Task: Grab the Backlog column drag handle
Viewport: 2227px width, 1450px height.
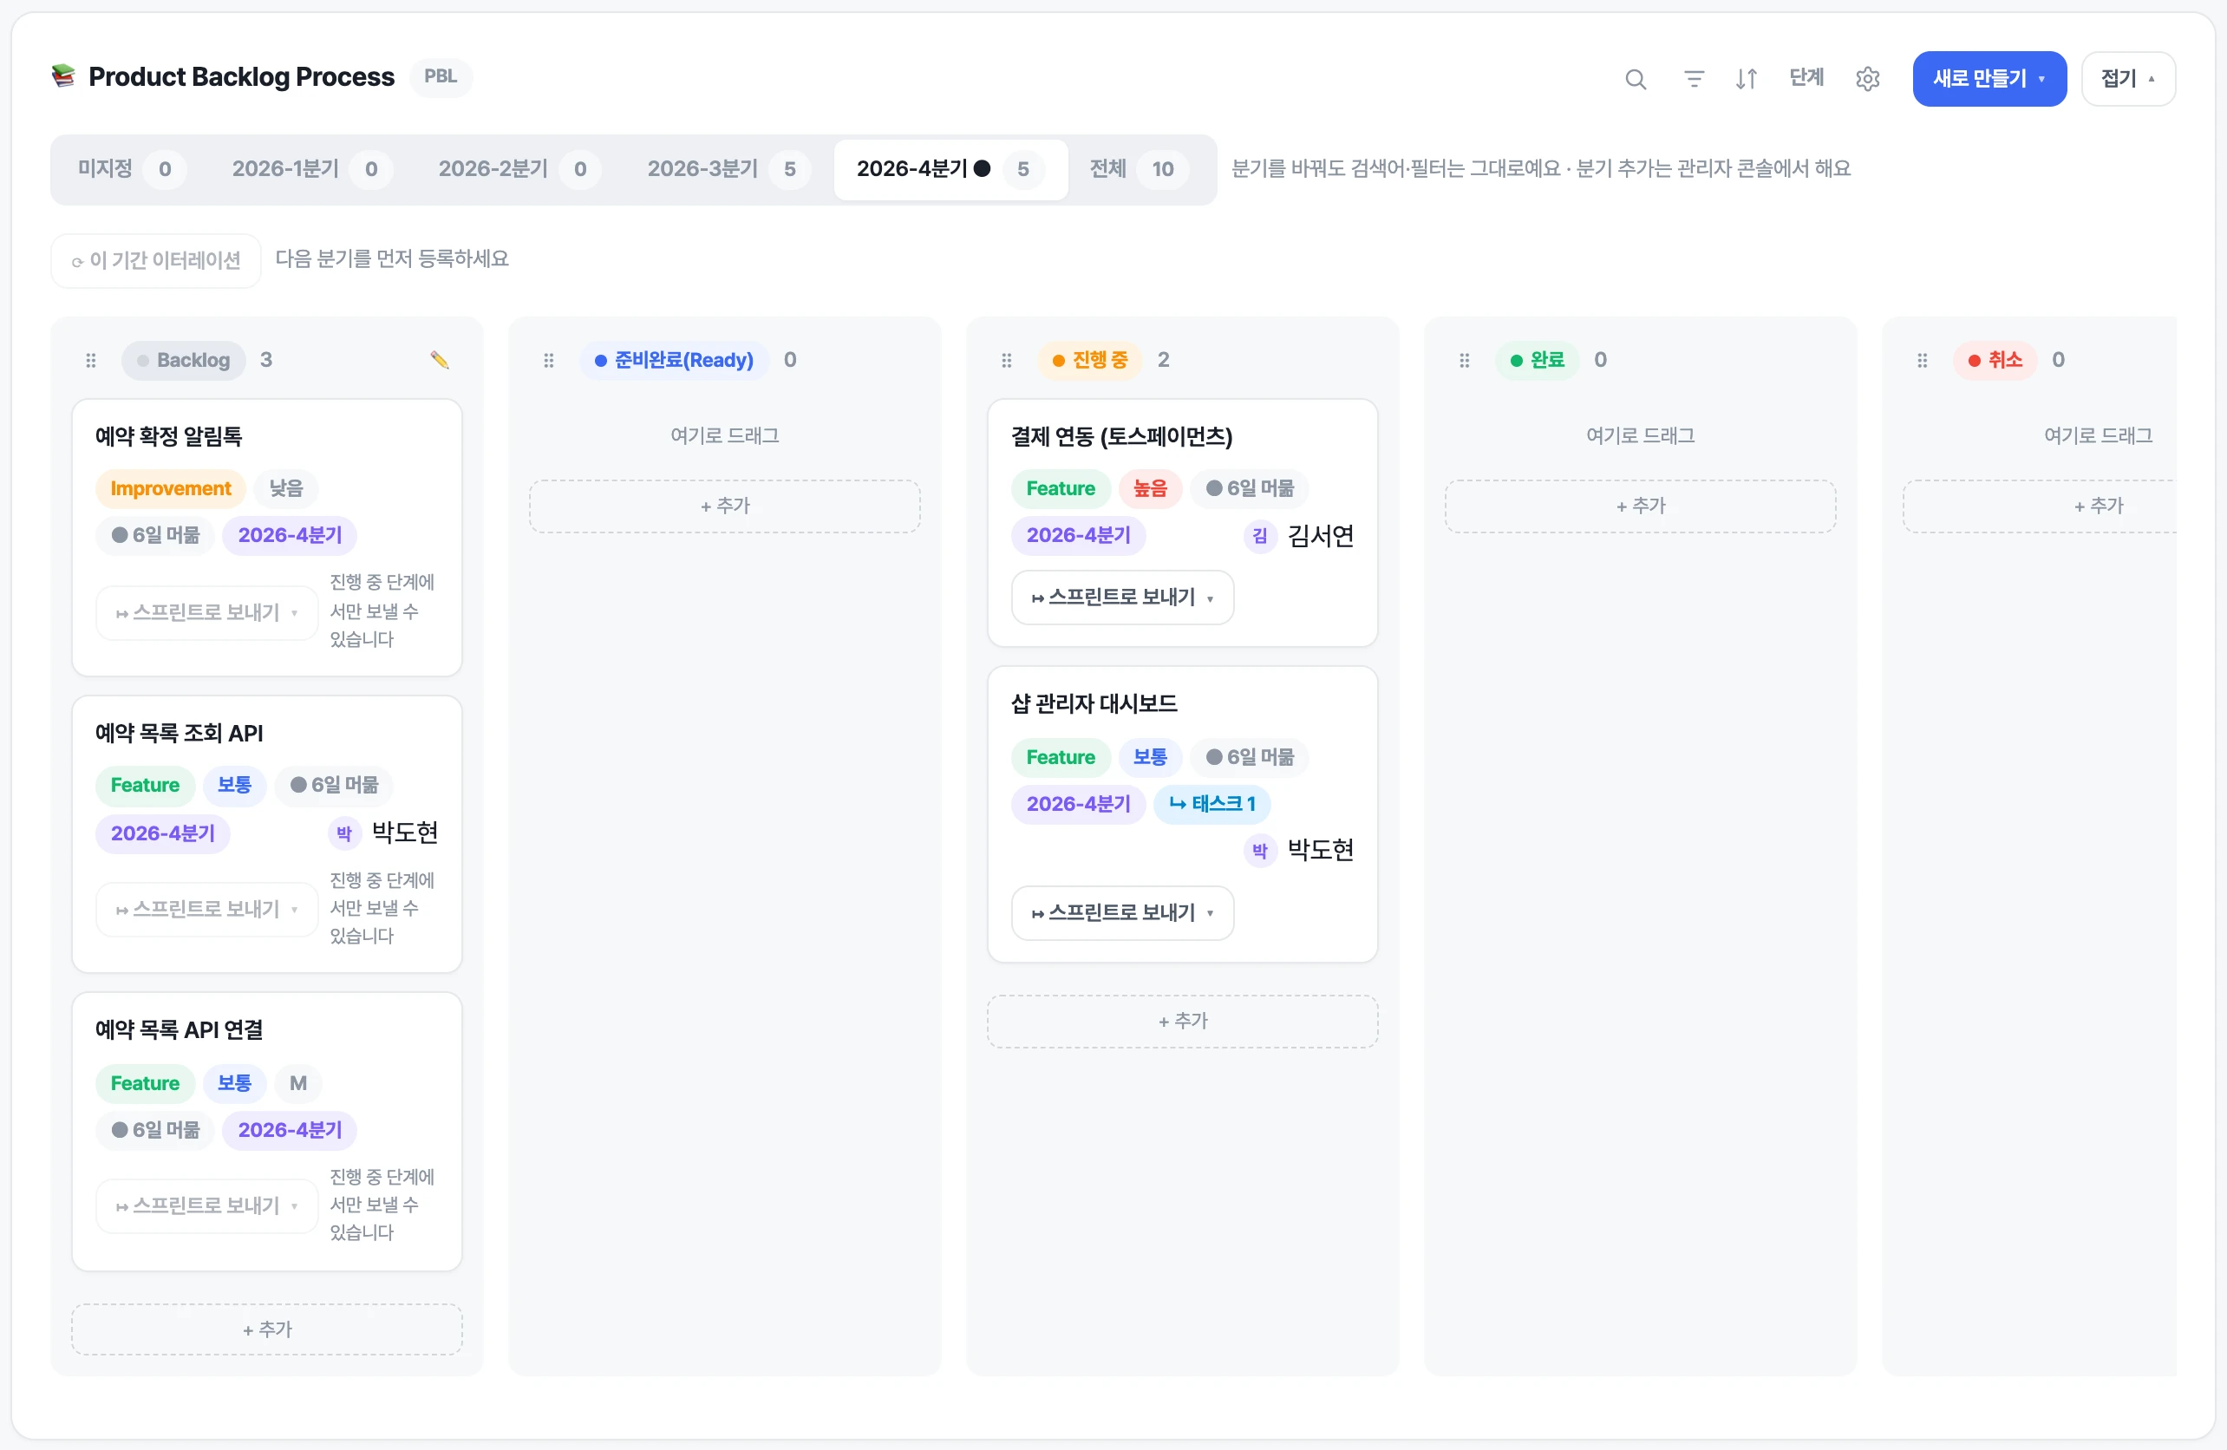Action: pyautogui.click(x=91, y=360)
